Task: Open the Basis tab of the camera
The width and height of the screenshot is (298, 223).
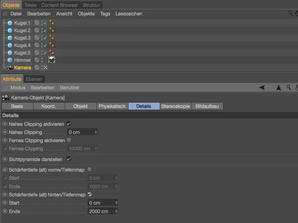Action: 17,106
